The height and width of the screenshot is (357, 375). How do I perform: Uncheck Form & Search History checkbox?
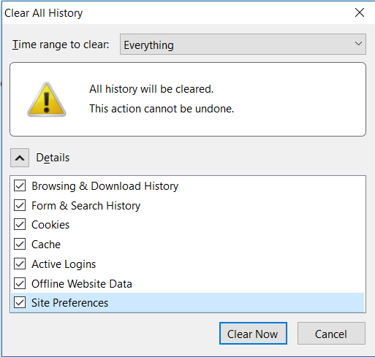pyautogui.click(x=20, y=205)
